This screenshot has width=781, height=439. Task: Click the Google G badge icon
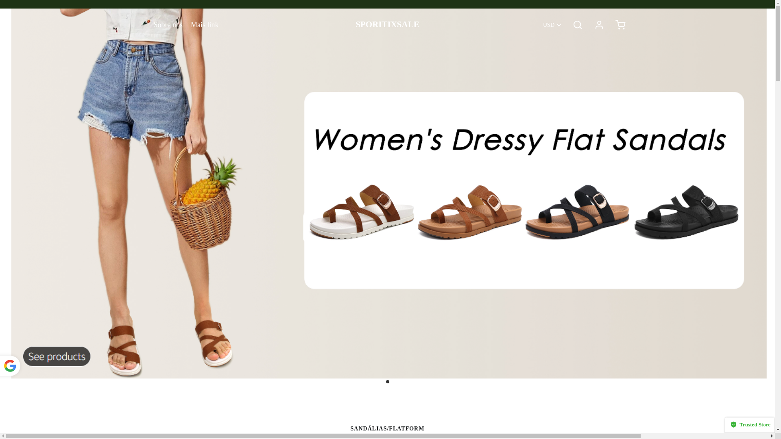click(10, 366)
